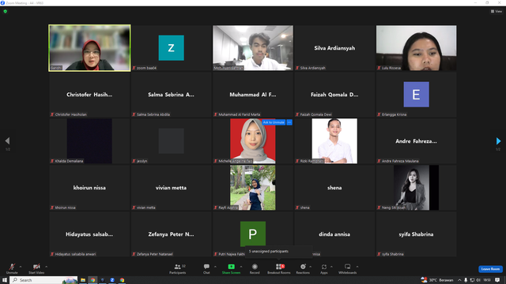506x284 pixels.
Task: Select Hidayatus salsabila anwari tile
Action: [89, 234]
